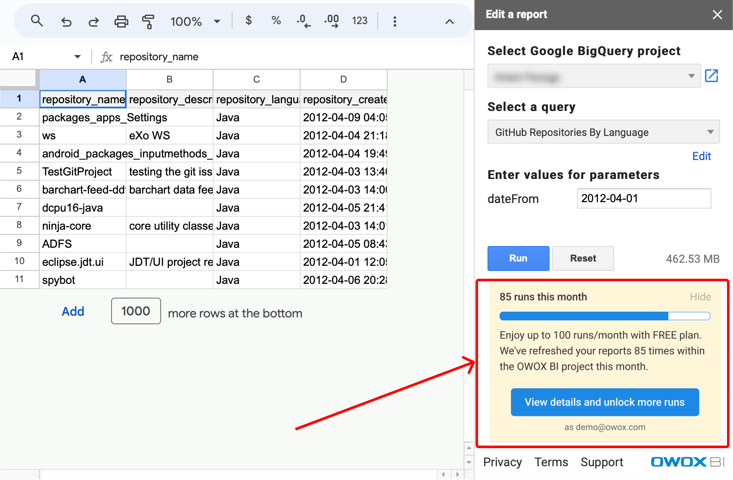Click the vertical scrollbar up arrow
This screenshot has width=733, height=480.
tap(469, 448)
